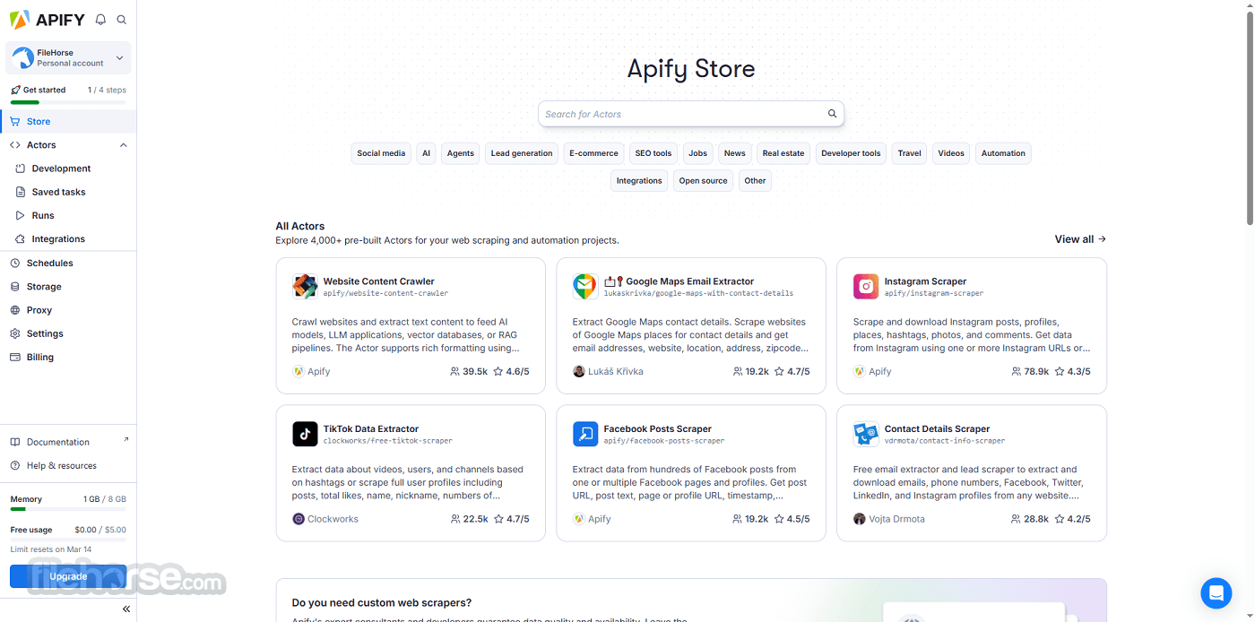
Task: Click the Billing card icon
Action: click(x=15, y=357)
